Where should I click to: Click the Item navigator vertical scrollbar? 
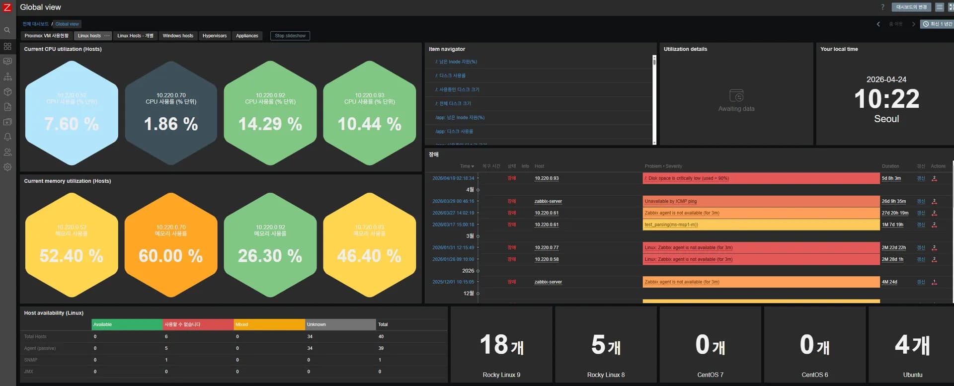[x=654, y=99]
